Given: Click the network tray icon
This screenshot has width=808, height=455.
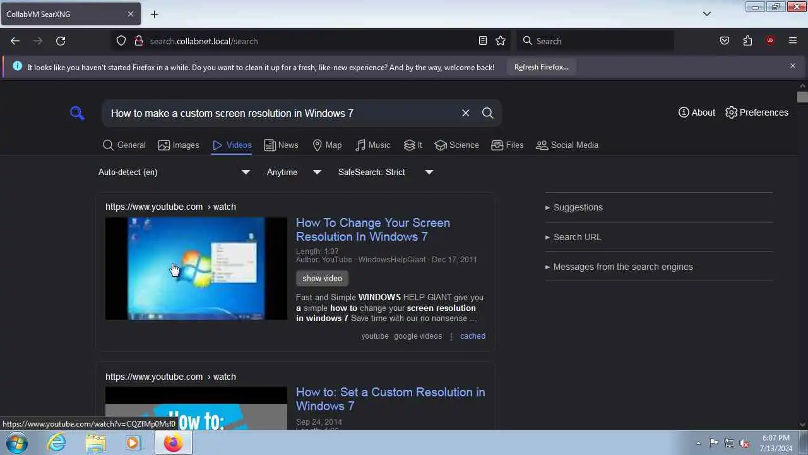Looking at the screenshot, I should click(729, 443).
